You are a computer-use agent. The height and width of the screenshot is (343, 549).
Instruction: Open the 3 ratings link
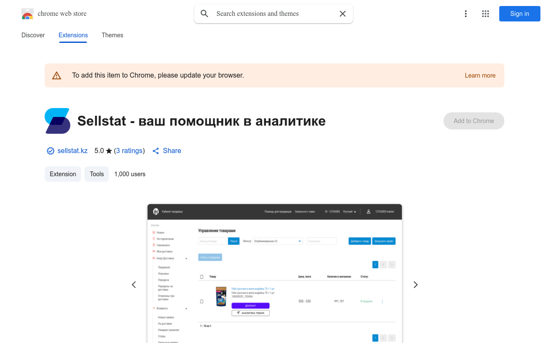130,151
